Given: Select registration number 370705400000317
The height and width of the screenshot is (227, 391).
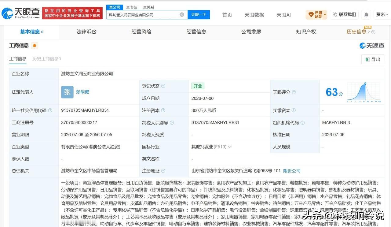Looking at the screenshot, I should tap(79, 123).
